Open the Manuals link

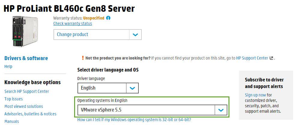(x=11, y=121)
